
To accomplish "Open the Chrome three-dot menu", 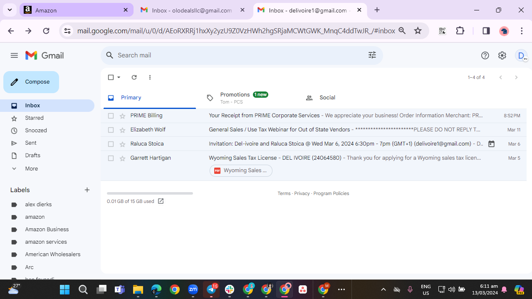I will (x=522, y=31).
